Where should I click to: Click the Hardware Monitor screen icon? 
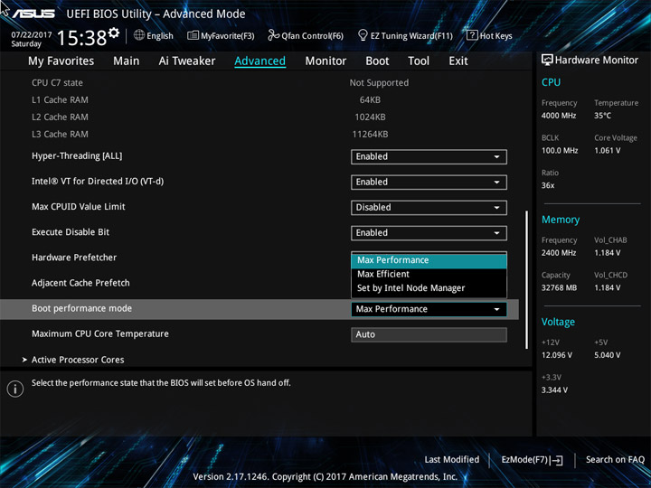(x=547, y=61)
